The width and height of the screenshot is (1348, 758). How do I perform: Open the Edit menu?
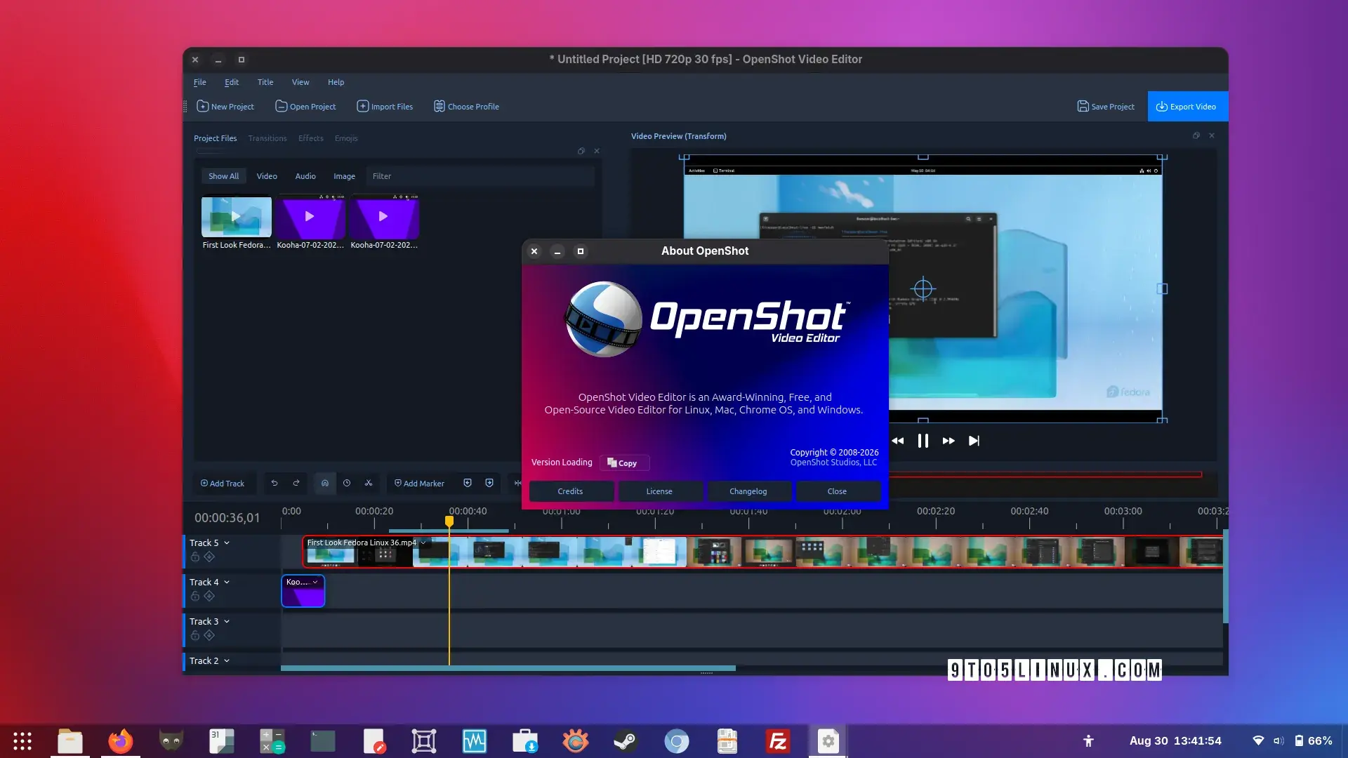point(232,82)
